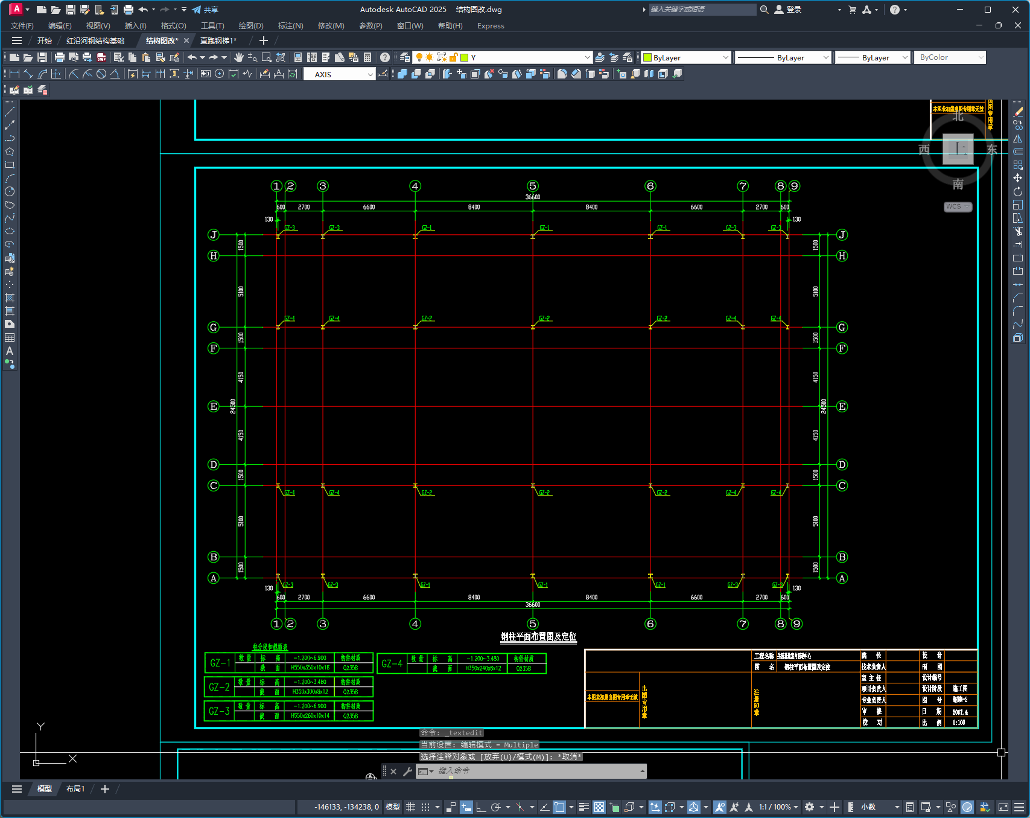Click the 登录 sign-in button

point(788,10)
